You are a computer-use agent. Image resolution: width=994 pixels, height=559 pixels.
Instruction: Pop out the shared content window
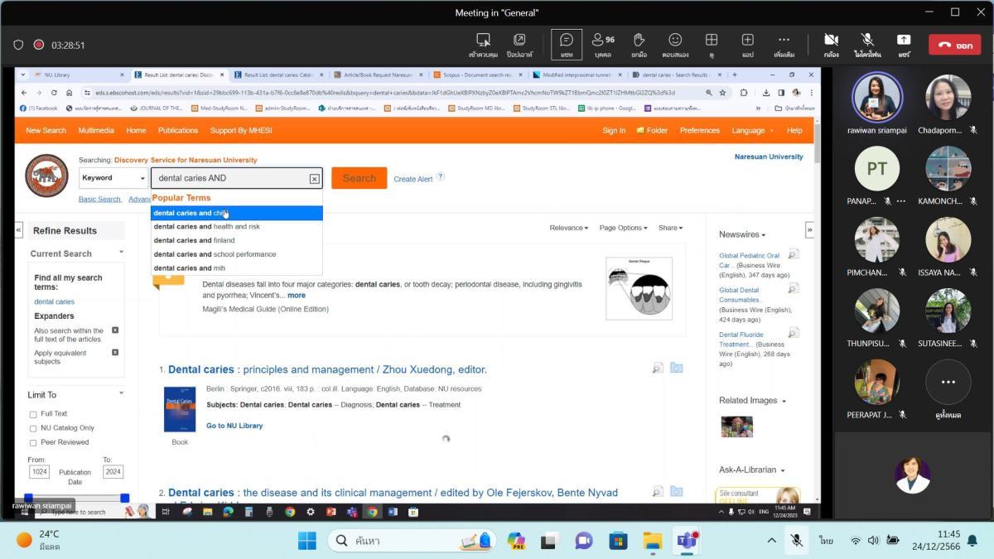click(x=519, y=45)
